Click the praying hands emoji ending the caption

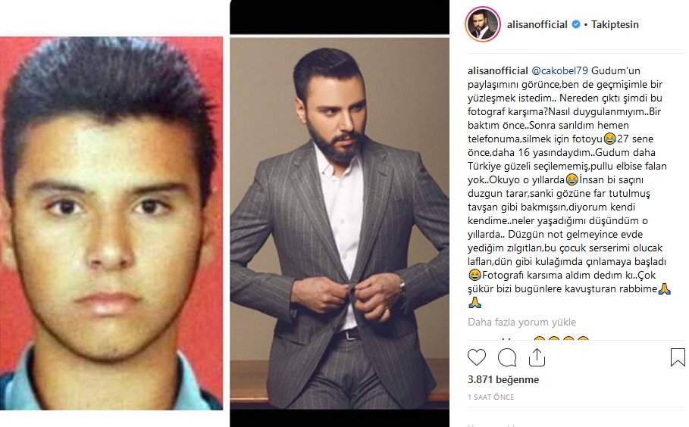(474, 302)
